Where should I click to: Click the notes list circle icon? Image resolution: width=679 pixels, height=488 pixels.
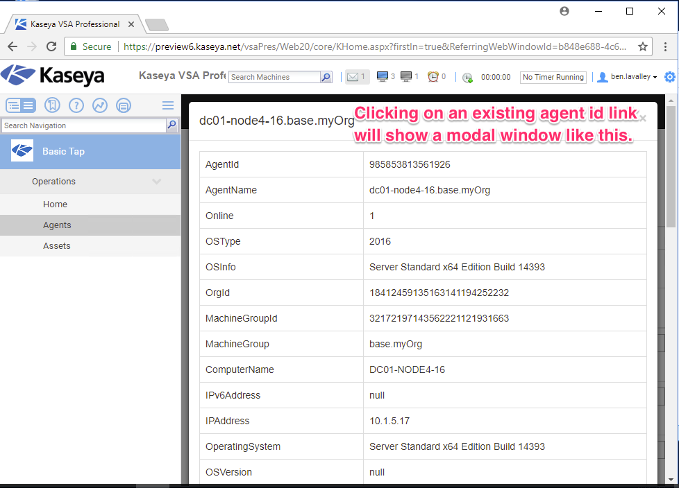point(124,105)
